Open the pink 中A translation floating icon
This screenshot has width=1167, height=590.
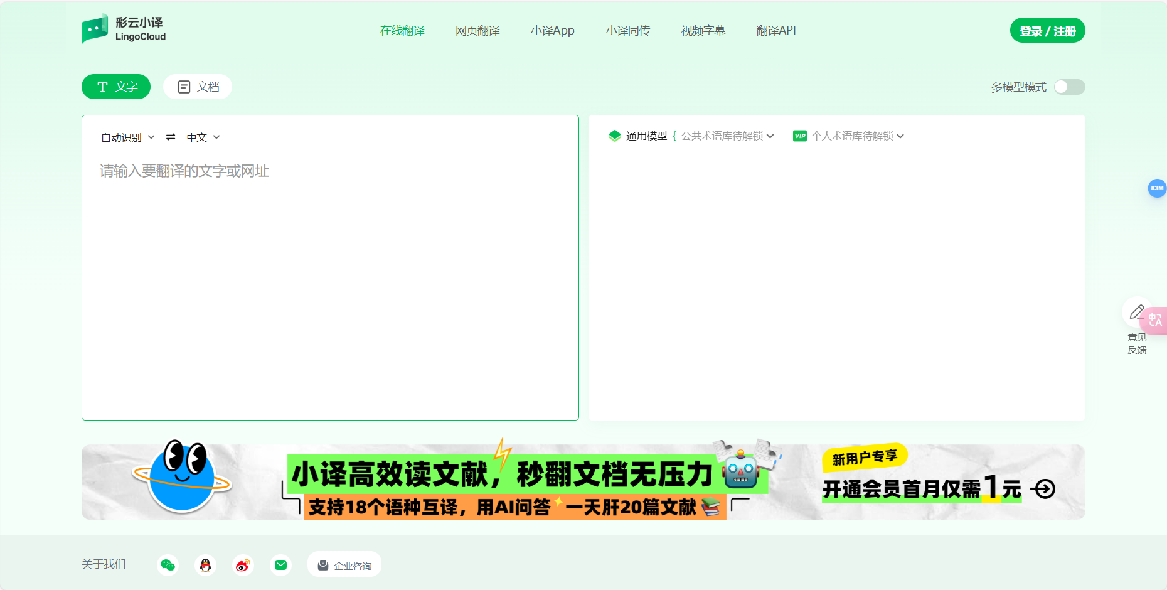click(1156, 321)
